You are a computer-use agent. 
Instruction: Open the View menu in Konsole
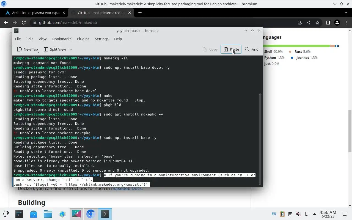[42, 39]
